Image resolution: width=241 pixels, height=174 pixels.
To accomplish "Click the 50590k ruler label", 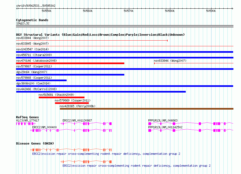I will [211, 11].
